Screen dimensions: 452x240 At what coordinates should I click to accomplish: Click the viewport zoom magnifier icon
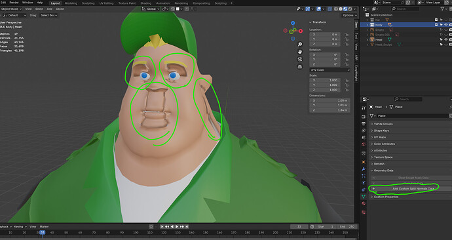click(300, 44)
